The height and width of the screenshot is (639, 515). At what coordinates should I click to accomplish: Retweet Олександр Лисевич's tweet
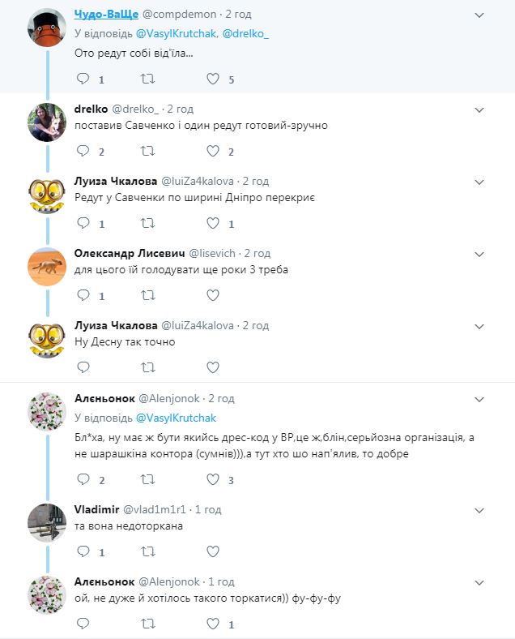click(148, 295)
